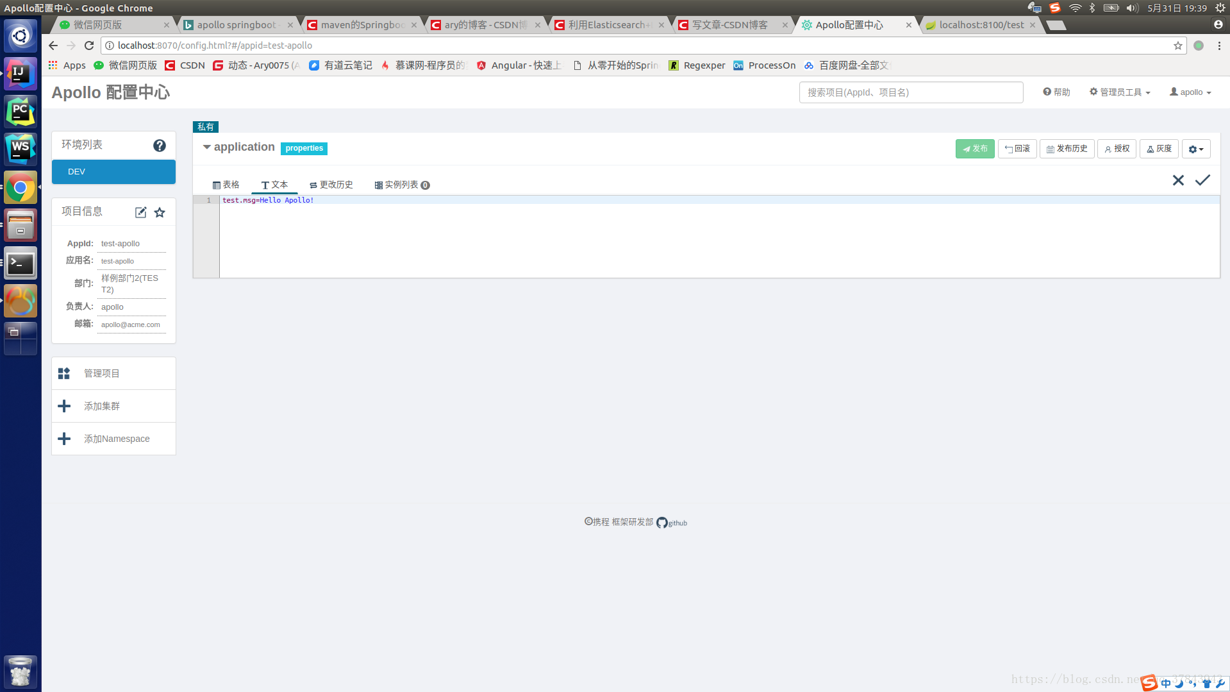
Task: Open Terminal from the dock
Action: [21, 263]
